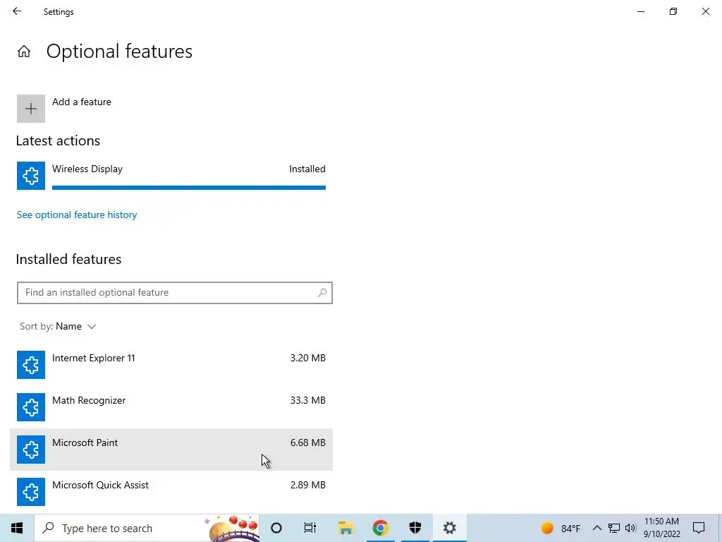This screenshot has width=722, height=542.
Task: Open Task View from the taskbar
Action: tap(310, 528)
